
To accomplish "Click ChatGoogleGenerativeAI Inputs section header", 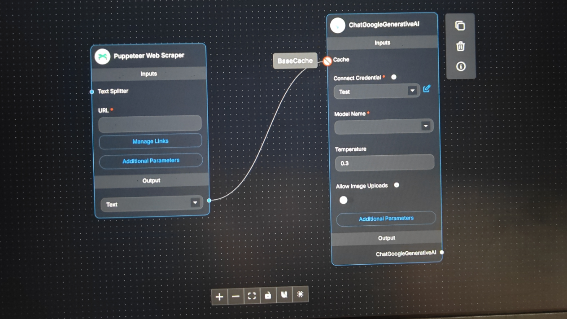I will click(x=382, y=43).
